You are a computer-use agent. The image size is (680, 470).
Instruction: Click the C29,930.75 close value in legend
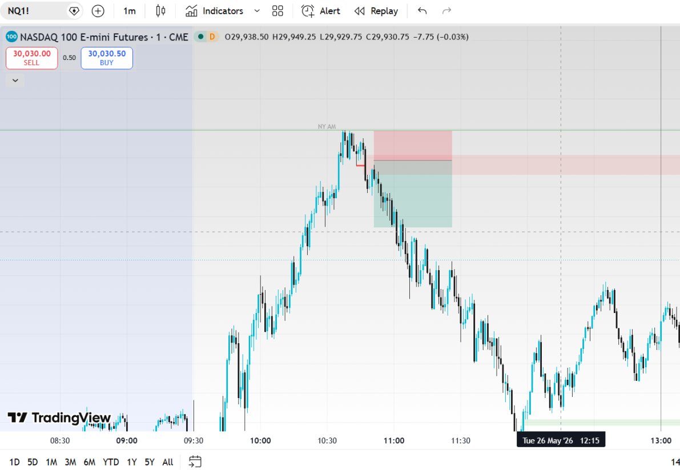(387, 37)
